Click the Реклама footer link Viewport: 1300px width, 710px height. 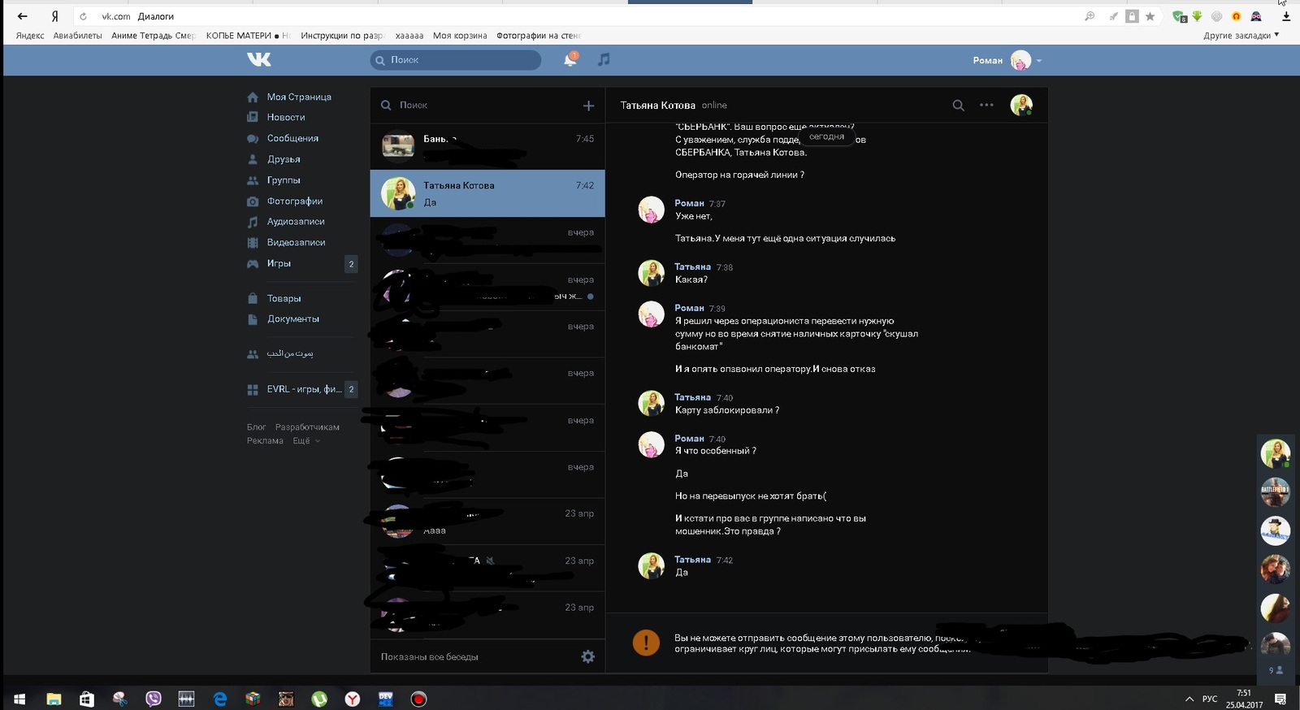[265, 441]
